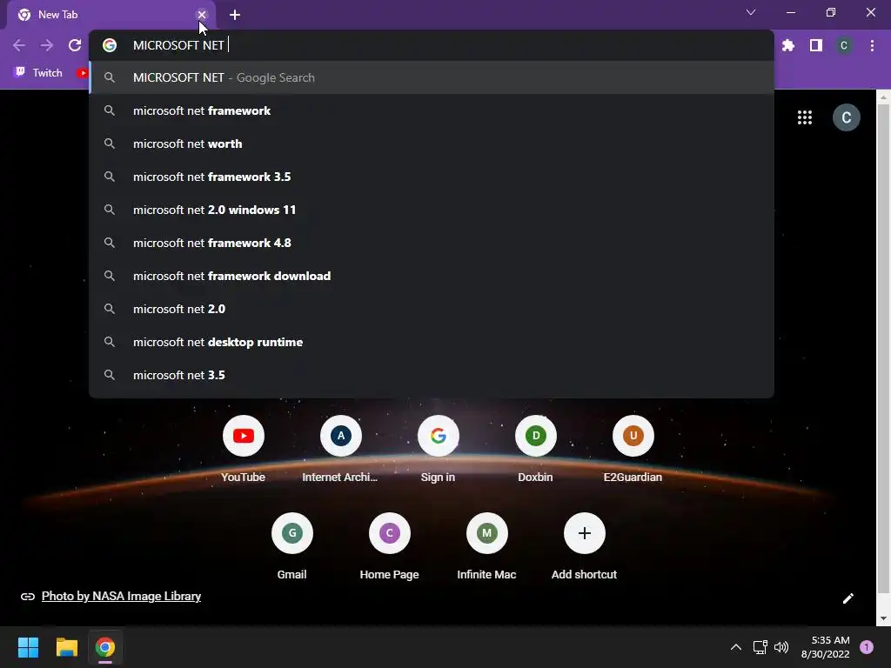
Task: Open the tab search dropdown chevron
Action: (751, 12)
